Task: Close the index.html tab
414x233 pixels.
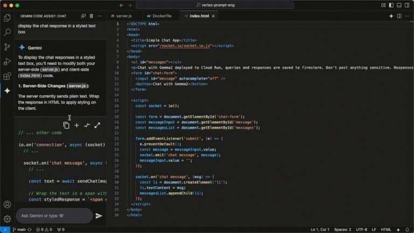Action: tap(213, 16)
